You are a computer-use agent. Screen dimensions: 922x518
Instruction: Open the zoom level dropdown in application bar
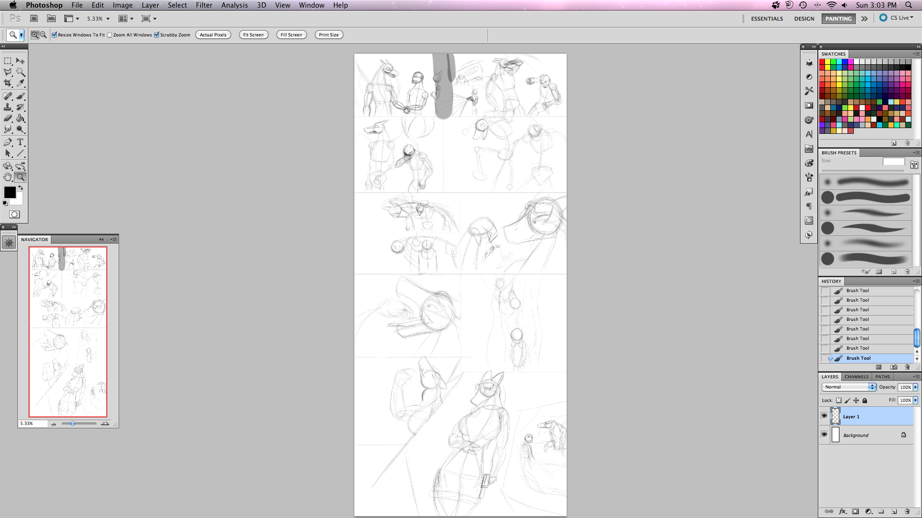108,19
